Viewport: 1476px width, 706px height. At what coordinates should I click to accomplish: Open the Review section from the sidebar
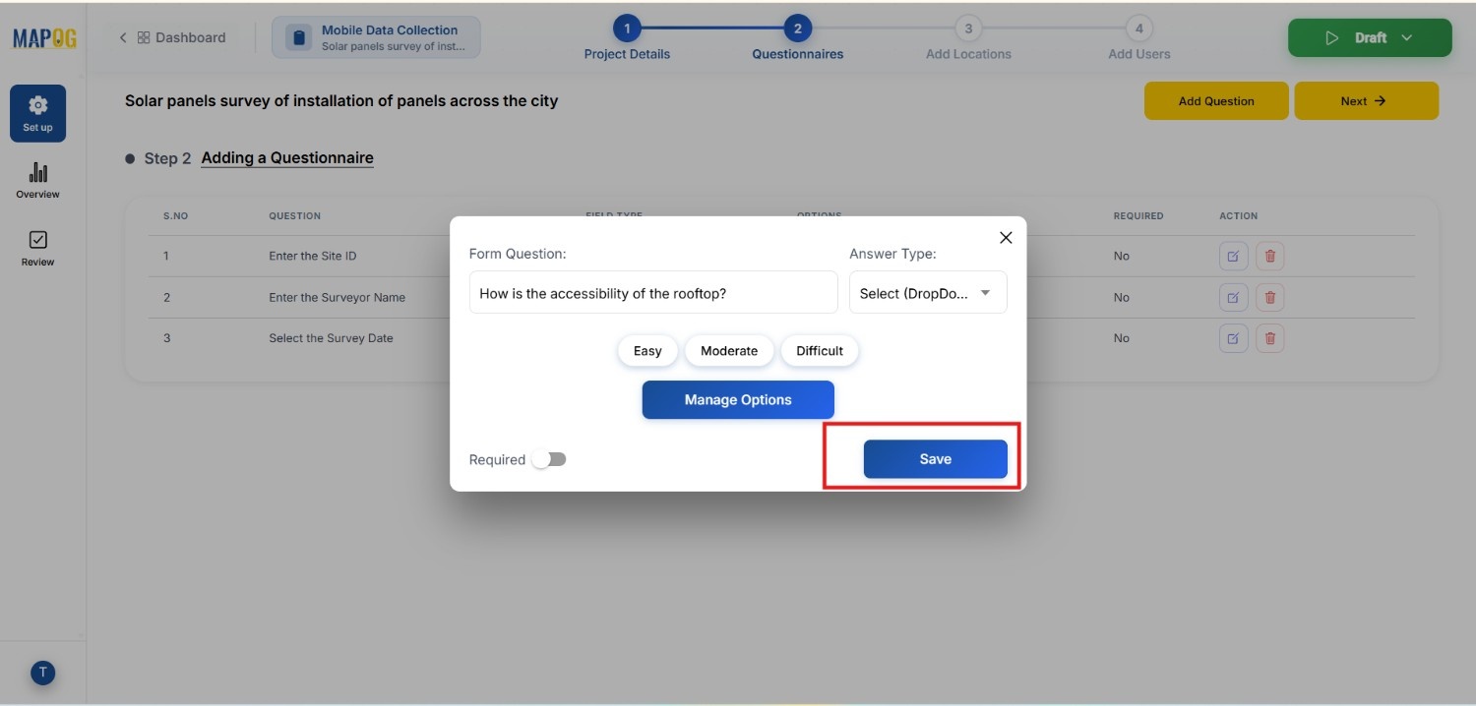(x=37, y=247)
